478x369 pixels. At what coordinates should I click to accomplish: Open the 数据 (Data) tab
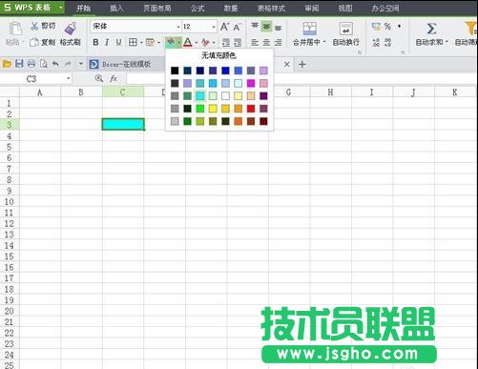tap(231, 8)
